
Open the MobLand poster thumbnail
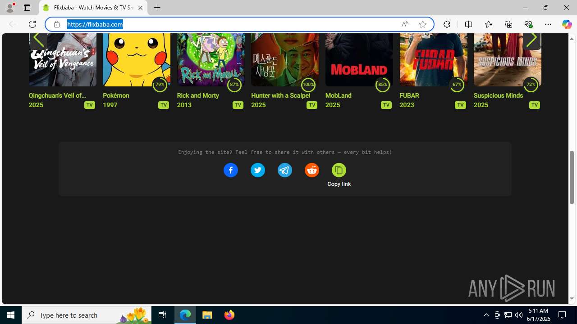pyautogui.click(x=359, y=59)
